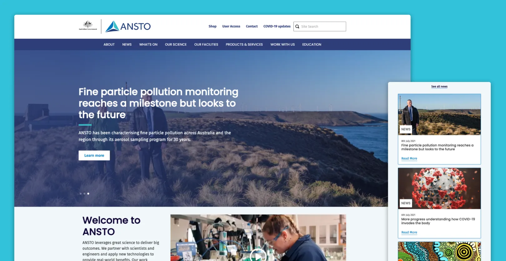Open the coronavirus news image

pos(439,188)
